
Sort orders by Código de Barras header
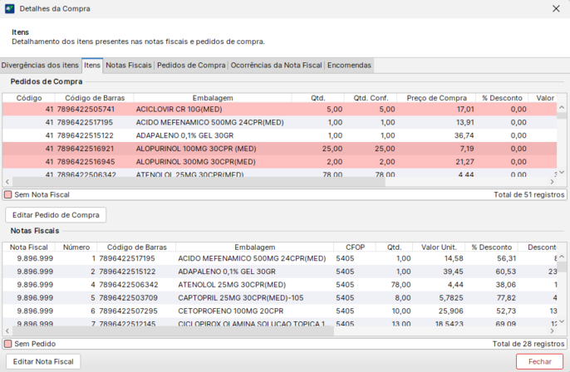coord(95,98)
